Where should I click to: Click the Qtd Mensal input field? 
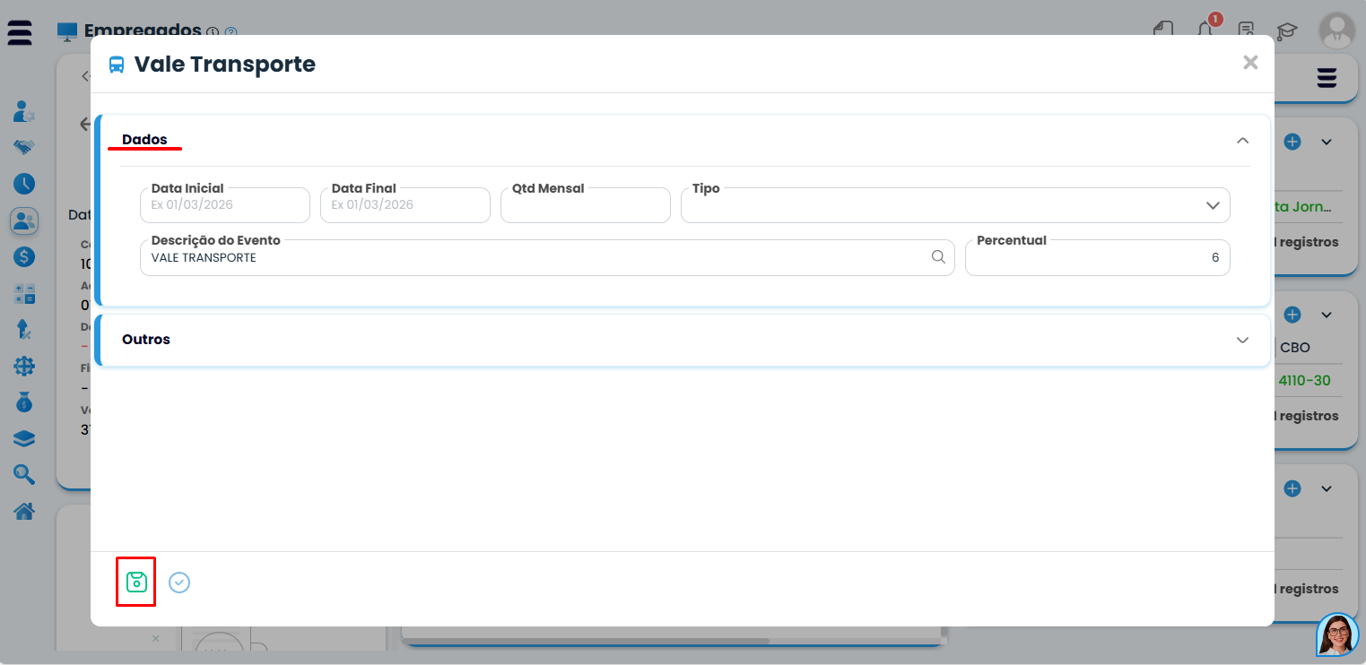[585, 206]
